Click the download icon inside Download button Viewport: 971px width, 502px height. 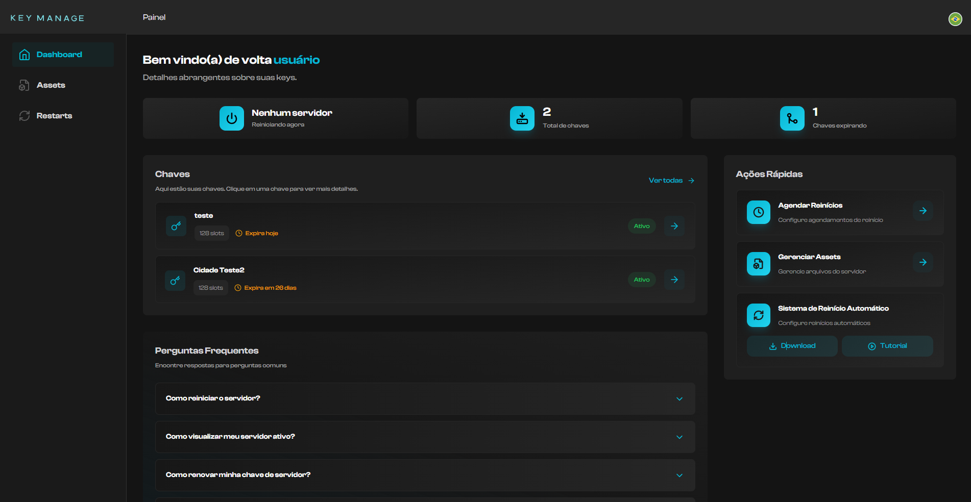coord(773,346)
